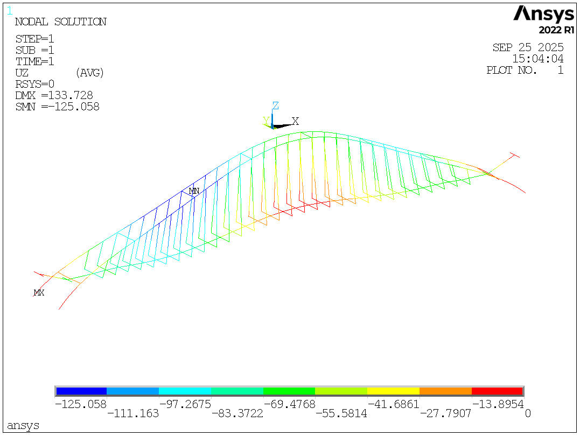Select the MX maximum marker
Image resolution: width=580 pixels, height=436 pixels.
coord(39,293)
